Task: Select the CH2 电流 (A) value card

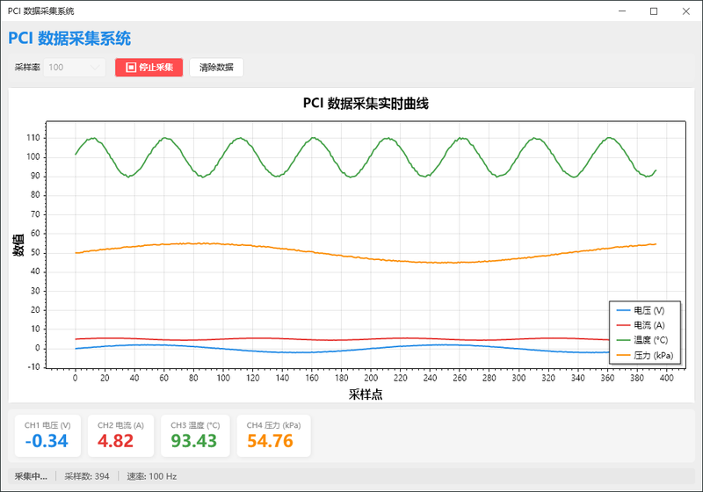Action: tap(120, 436)
